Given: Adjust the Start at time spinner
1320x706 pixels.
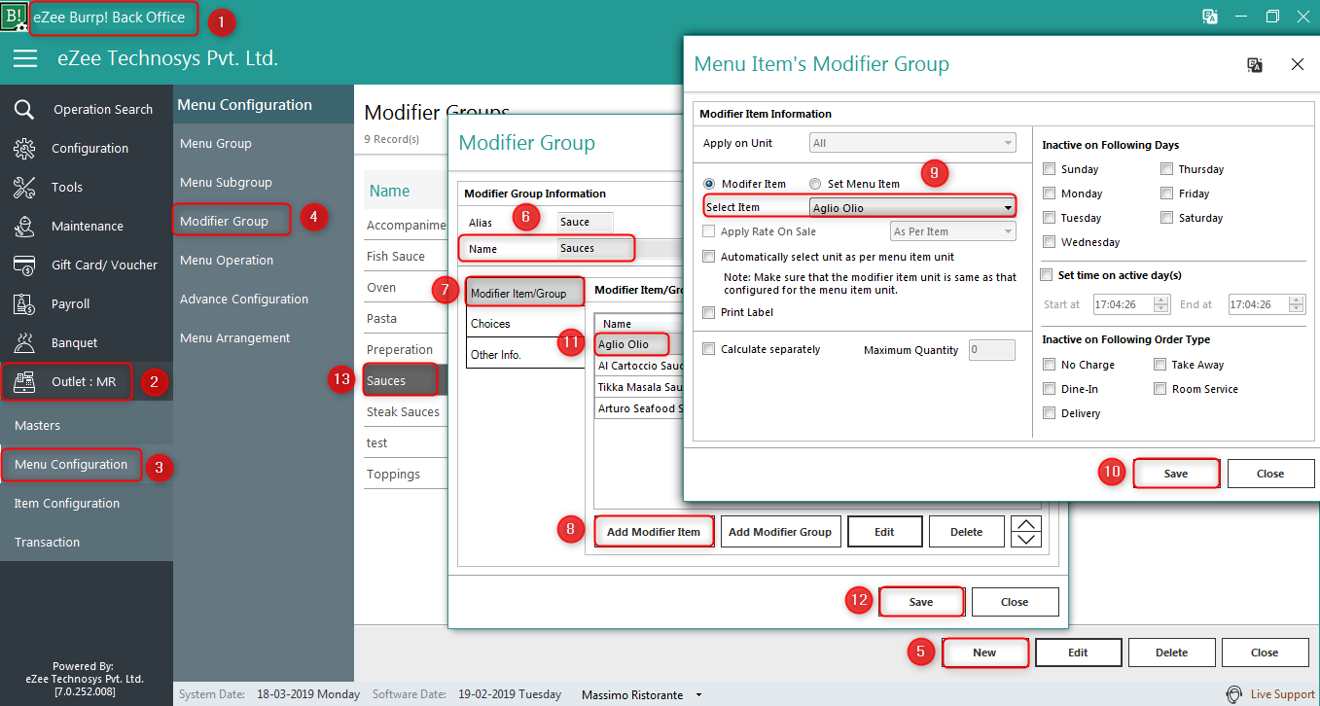Looking at the screenshot, I should (1161, 304).
